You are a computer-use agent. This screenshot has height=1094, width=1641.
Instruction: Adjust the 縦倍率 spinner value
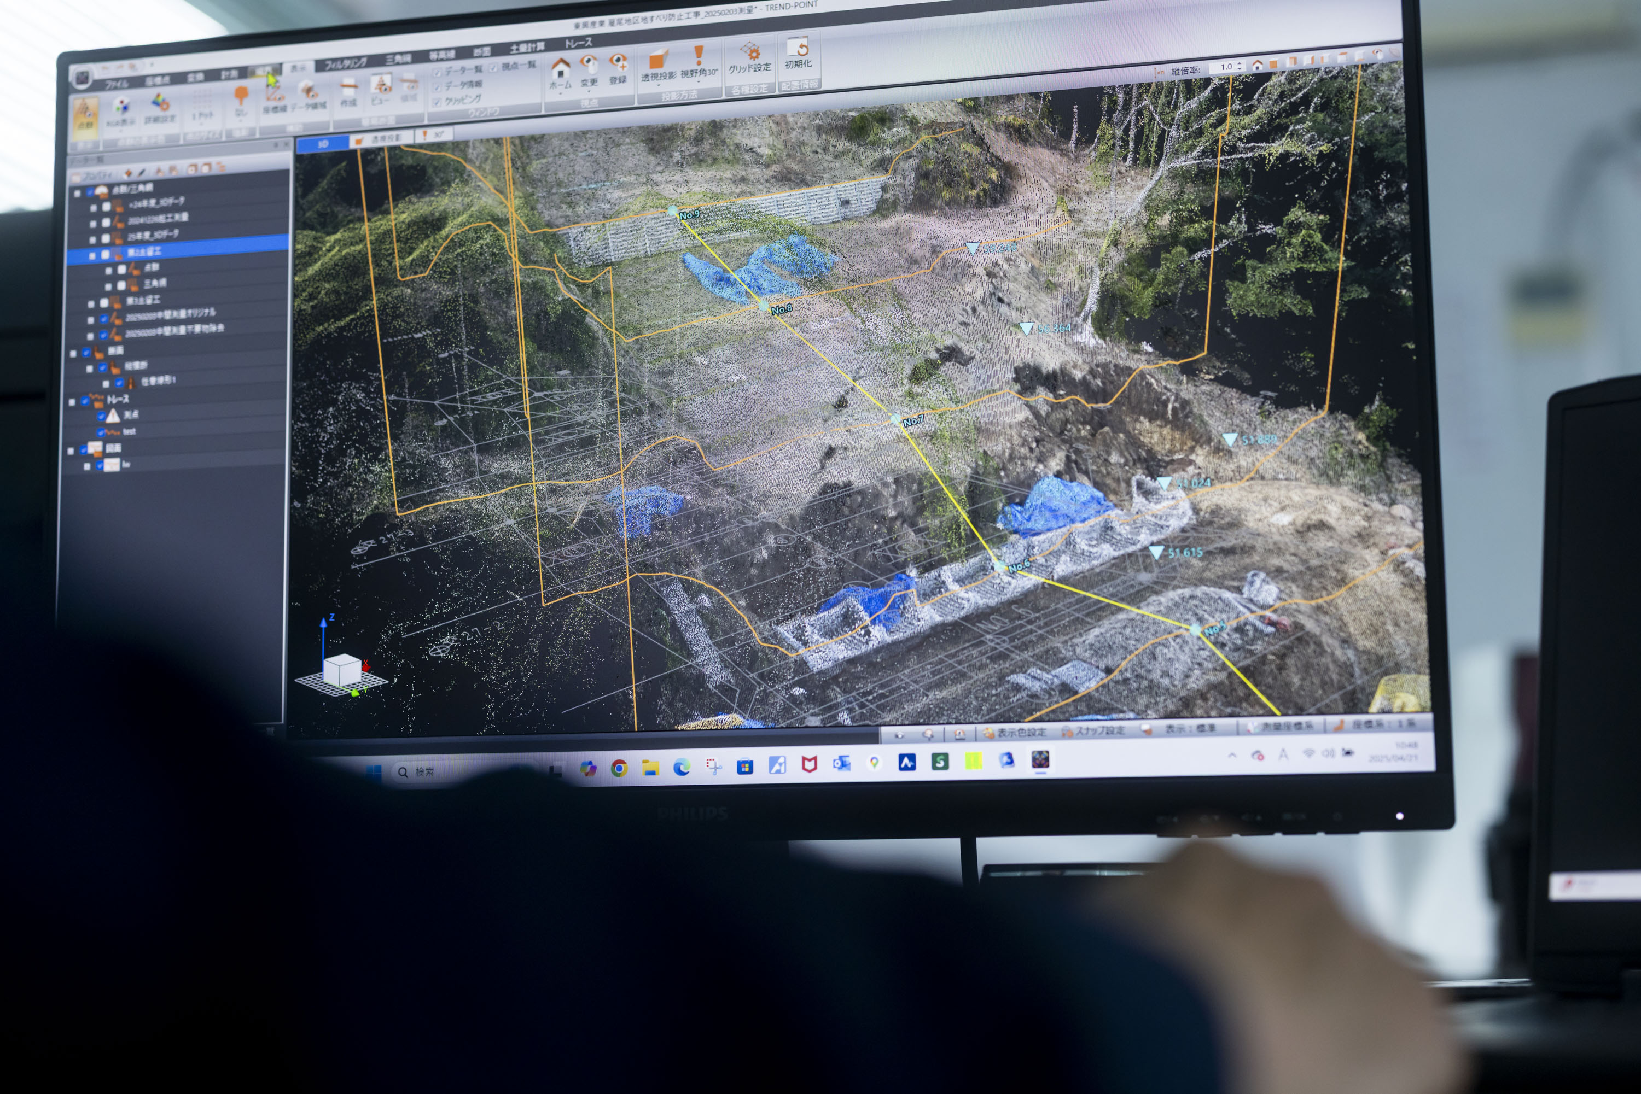(x=1239, y=66)
